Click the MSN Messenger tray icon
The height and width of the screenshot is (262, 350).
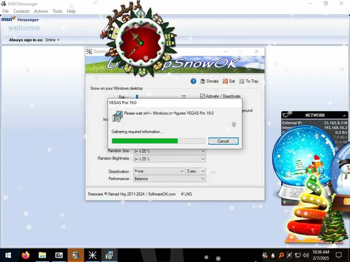(x=265, y=255)
